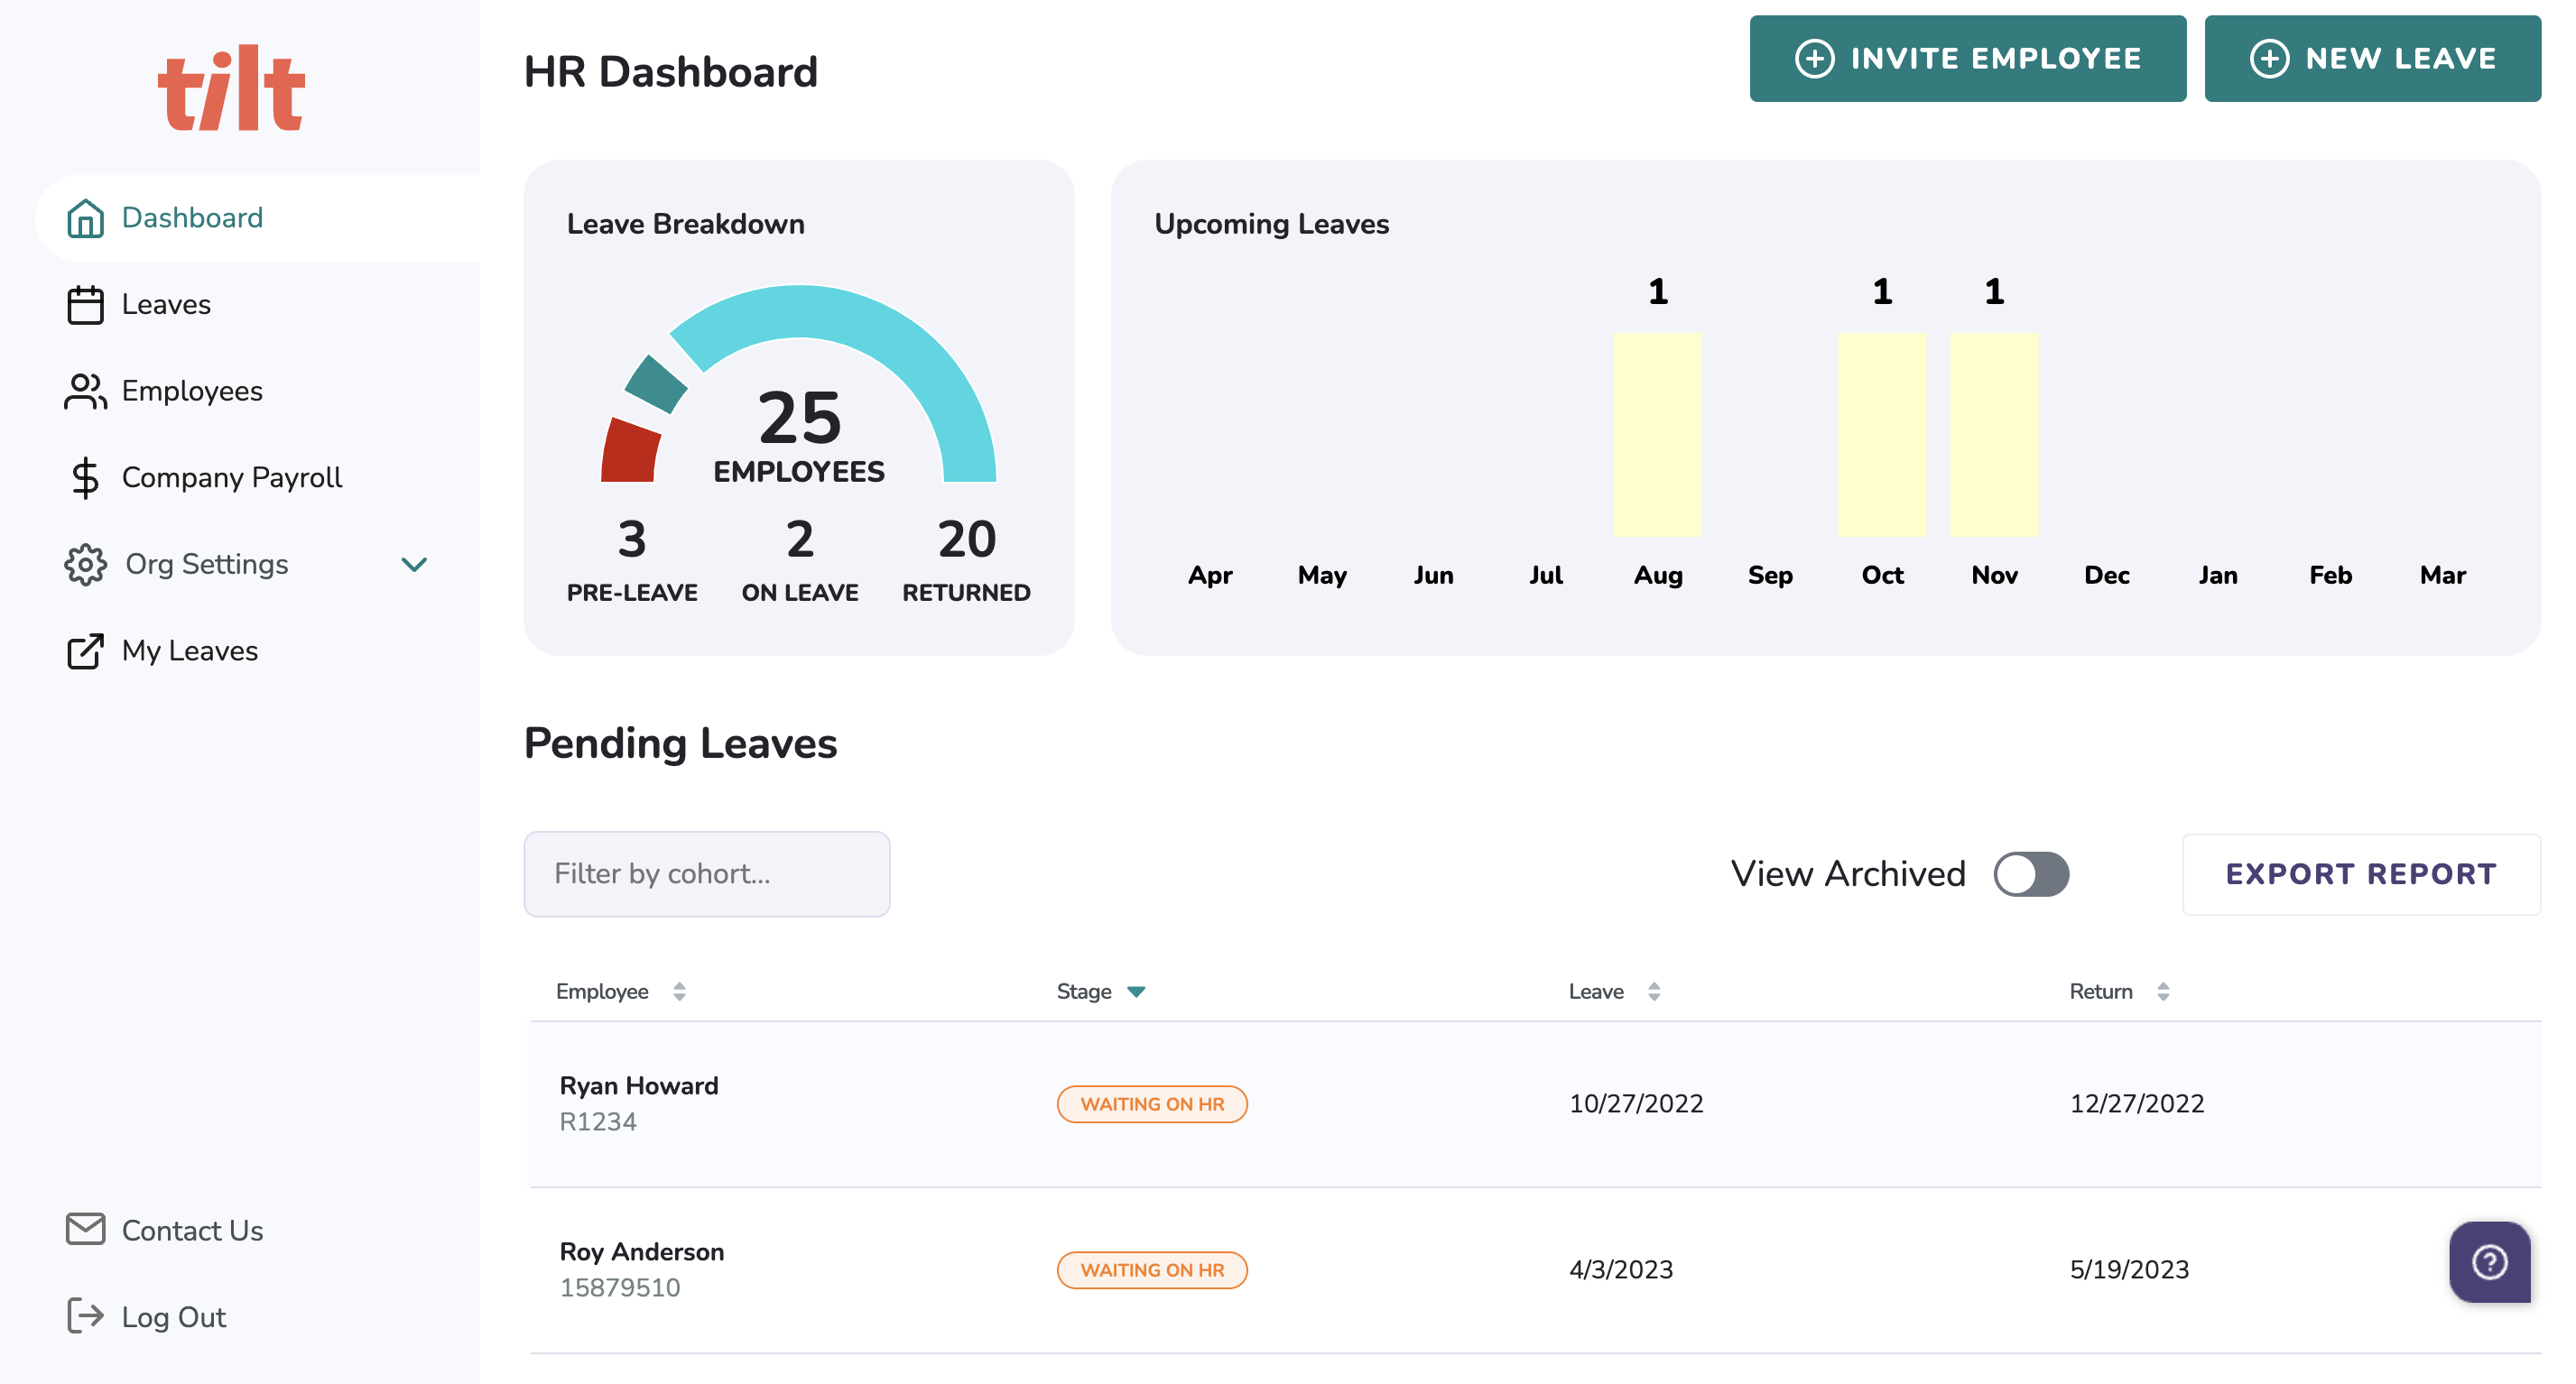Expand the Org Settings chevron
This screenshot has width=2576, height=1384.
tap(414, 565)
